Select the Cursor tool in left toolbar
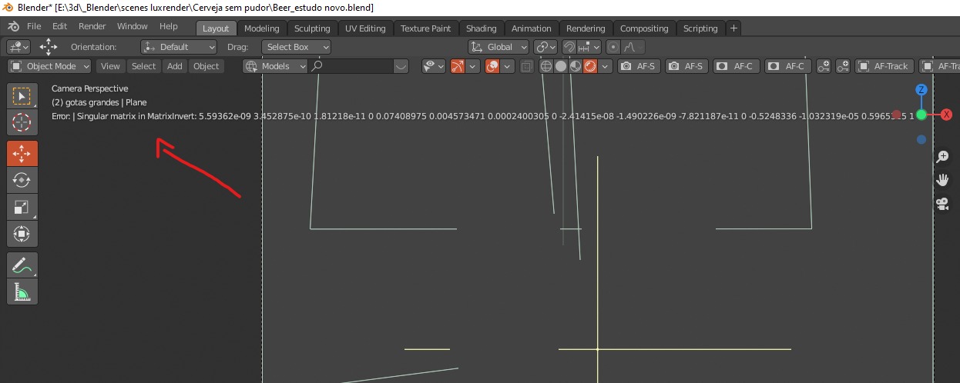Screen dimensions: 960x383 point(22,122)
